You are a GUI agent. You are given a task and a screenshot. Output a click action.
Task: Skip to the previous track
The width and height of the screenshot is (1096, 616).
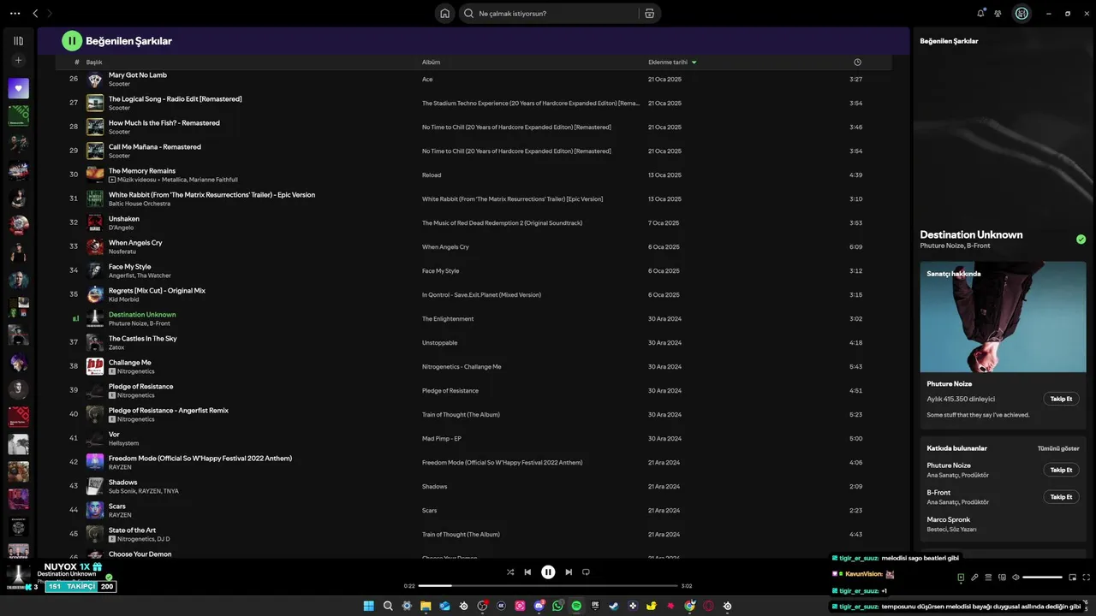click(527, 572)
